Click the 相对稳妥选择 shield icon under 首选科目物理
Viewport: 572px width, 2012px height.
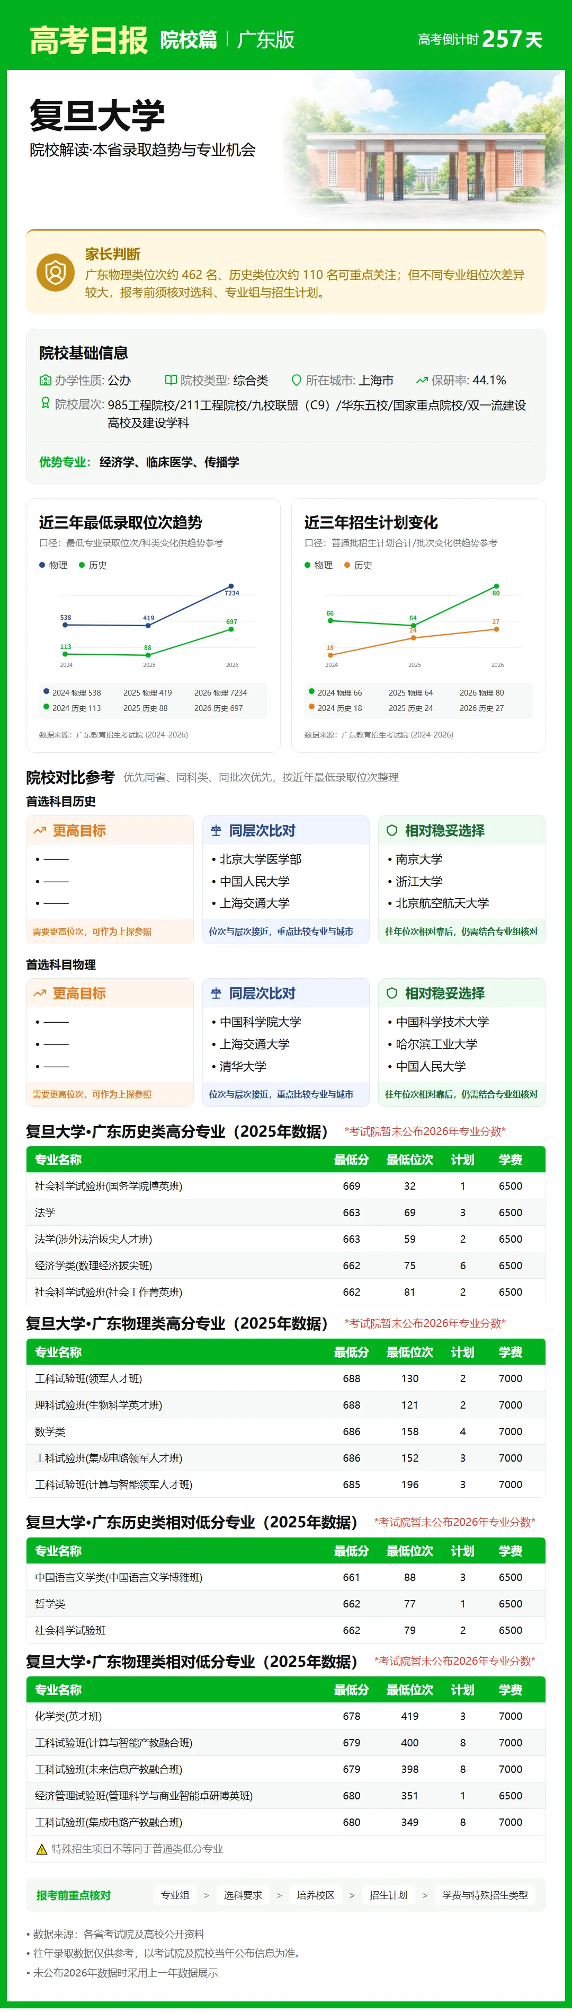tap(392, 994)
